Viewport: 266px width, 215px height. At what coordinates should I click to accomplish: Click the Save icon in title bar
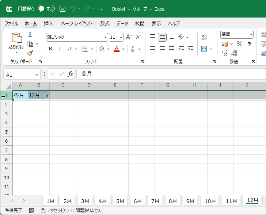pyautogui.click(x=62, y=9)
